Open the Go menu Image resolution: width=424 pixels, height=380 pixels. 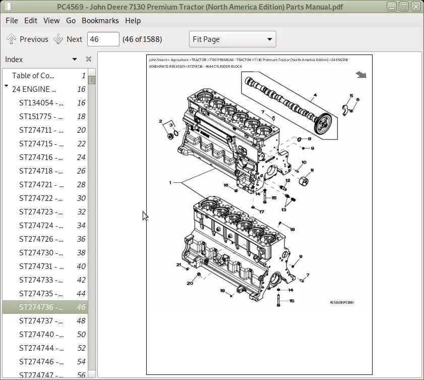(71, 21)
